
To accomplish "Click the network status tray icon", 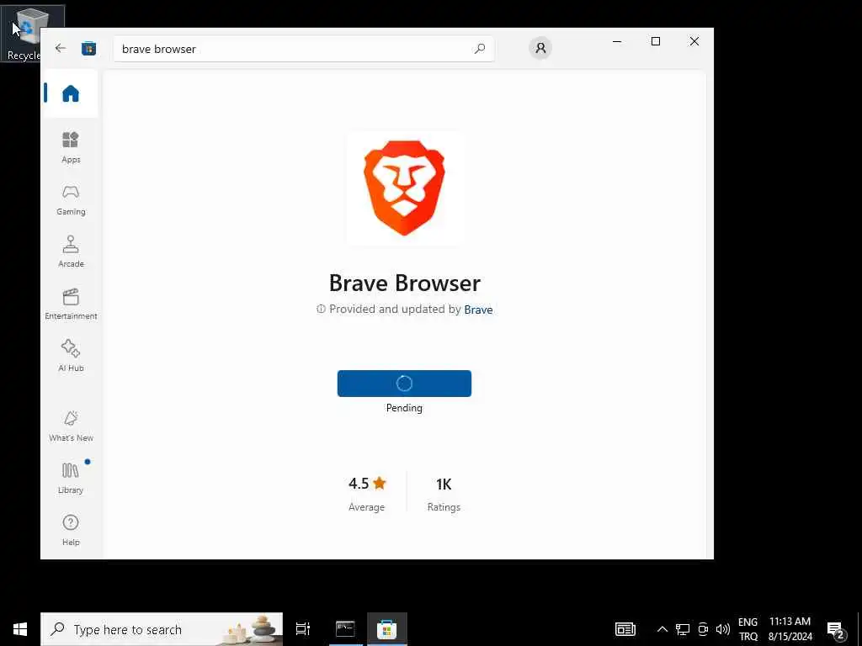I will [683, 629].
